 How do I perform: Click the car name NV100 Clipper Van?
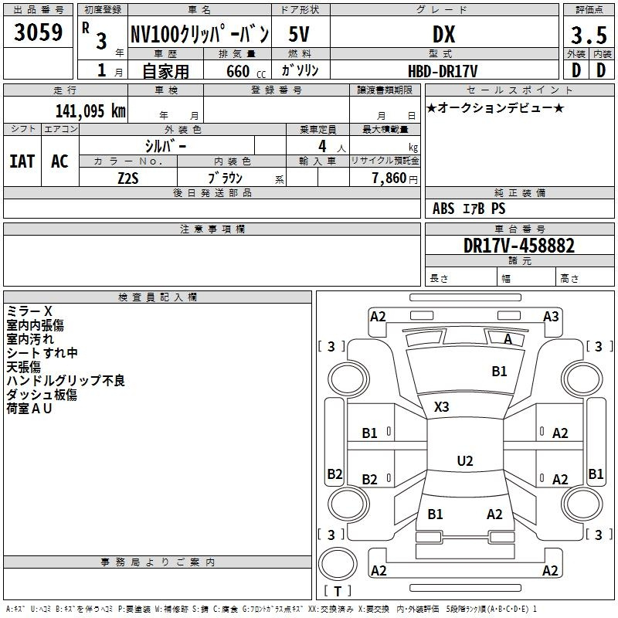coord(199,35)
